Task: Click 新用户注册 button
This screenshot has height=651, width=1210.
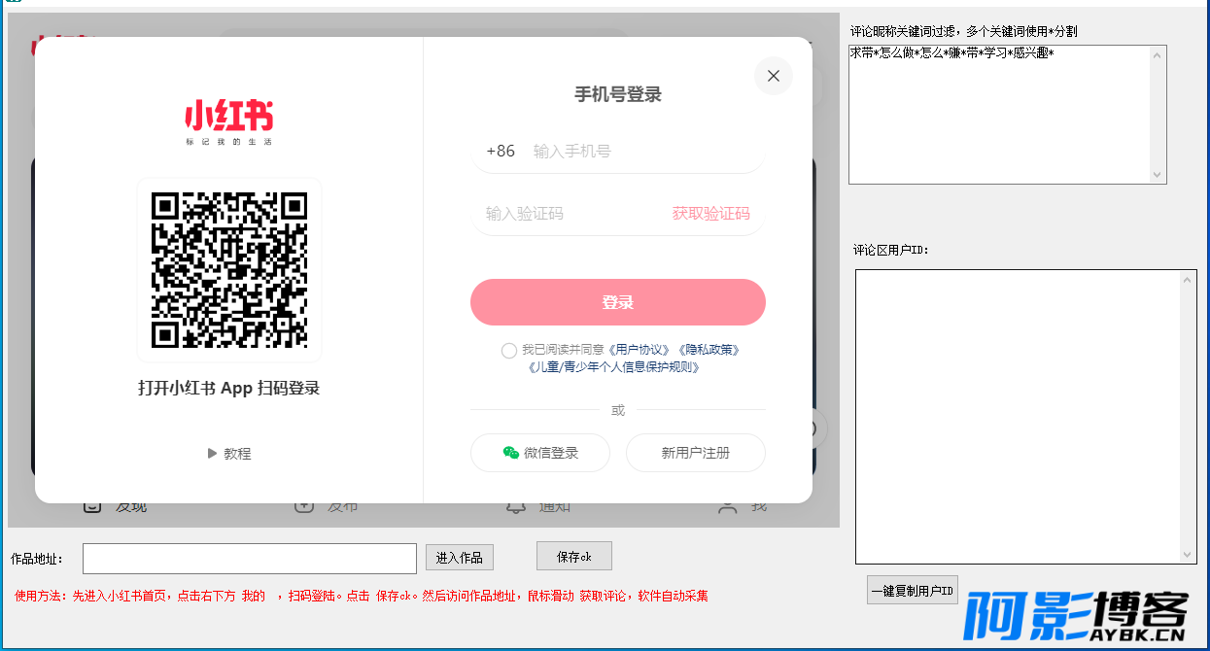Action: click(x=696, y=453)
